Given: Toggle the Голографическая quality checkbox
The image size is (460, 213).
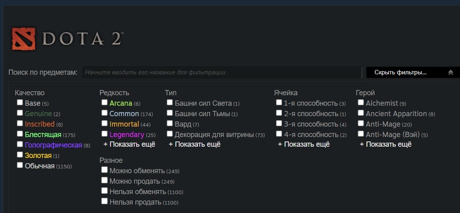Looking at the screenshot, I should (20, 144).
